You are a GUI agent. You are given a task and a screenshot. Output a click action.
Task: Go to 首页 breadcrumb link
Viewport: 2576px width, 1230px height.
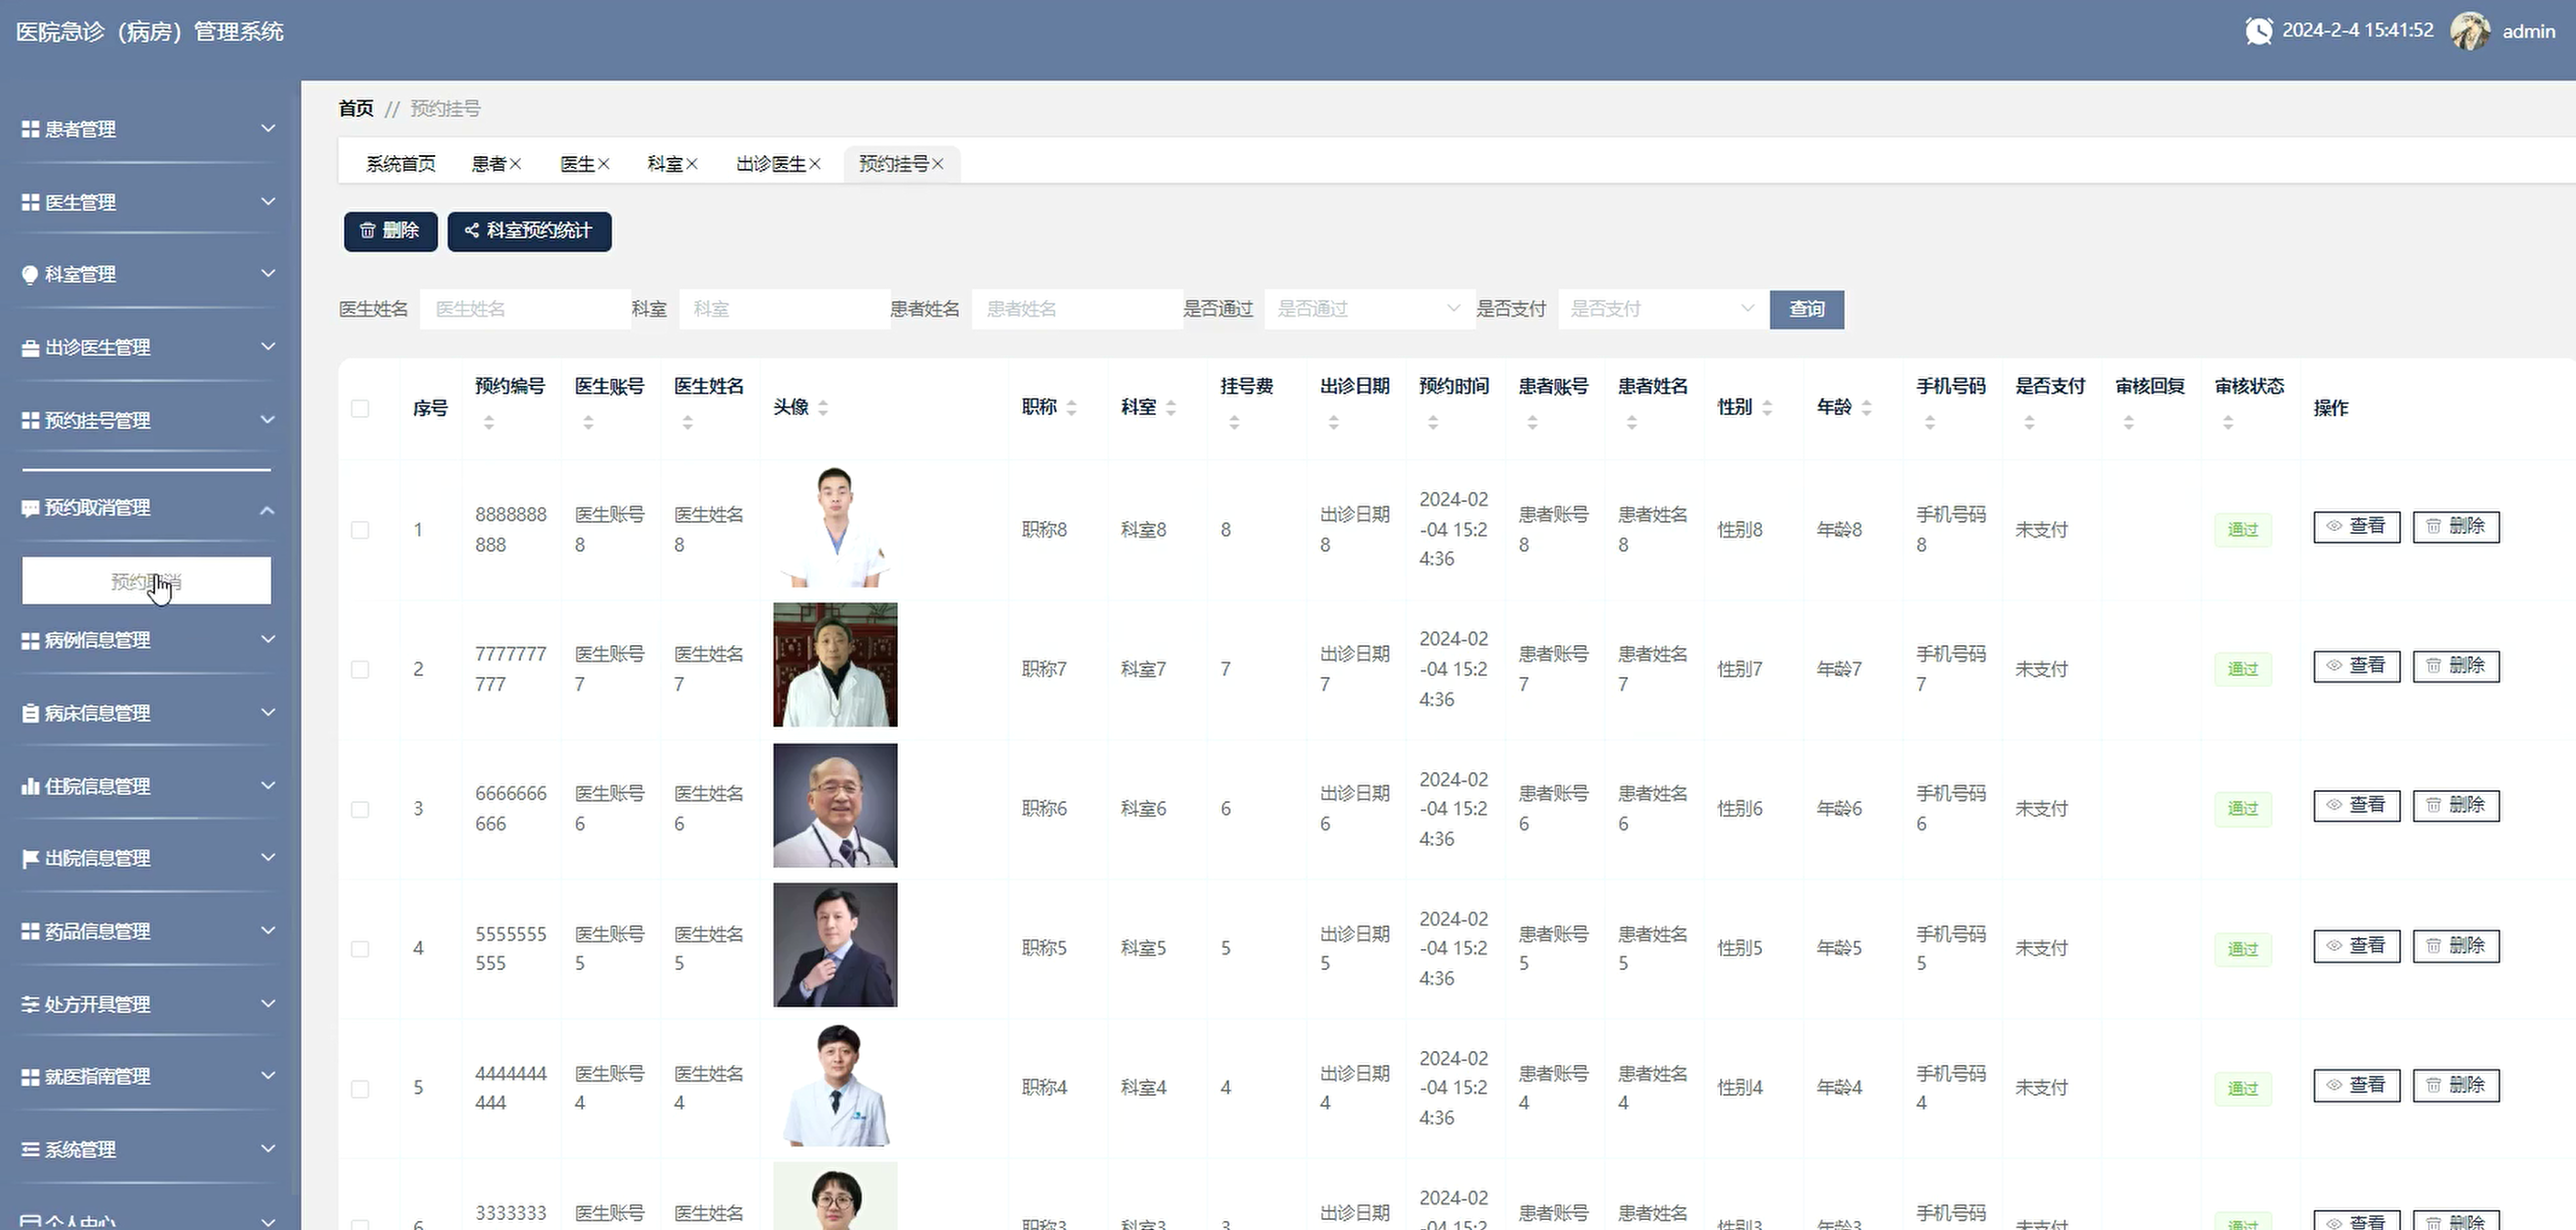coord(356,108)
